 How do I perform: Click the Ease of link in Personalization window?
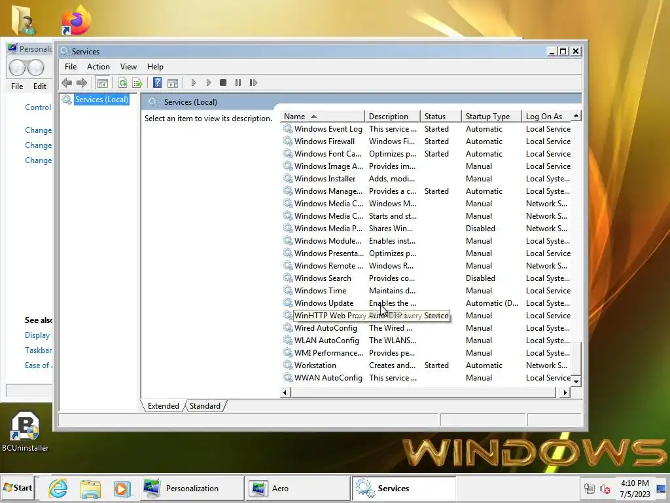pos(38,365)
